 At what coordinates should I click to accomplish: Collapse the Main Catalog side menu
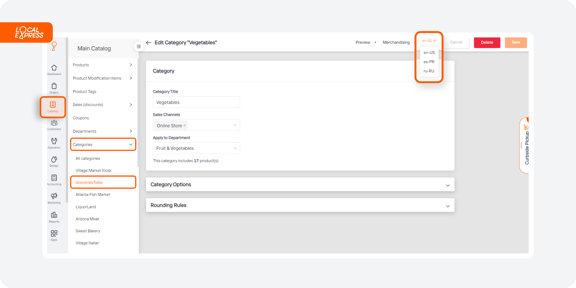(x=139, y=46)
